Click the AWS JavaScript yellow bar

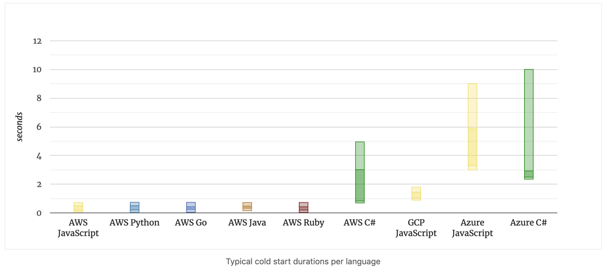78,207
